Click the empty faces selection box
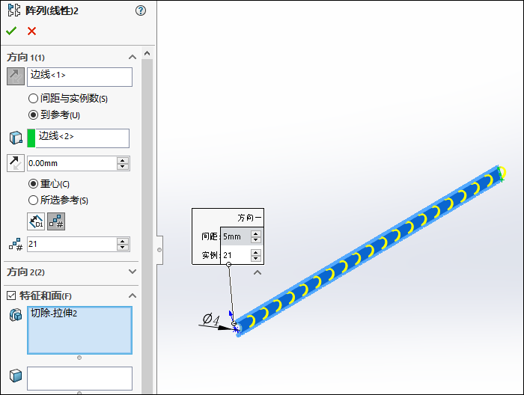The width and height of the screenshot is (524, 395). point(79,379)
